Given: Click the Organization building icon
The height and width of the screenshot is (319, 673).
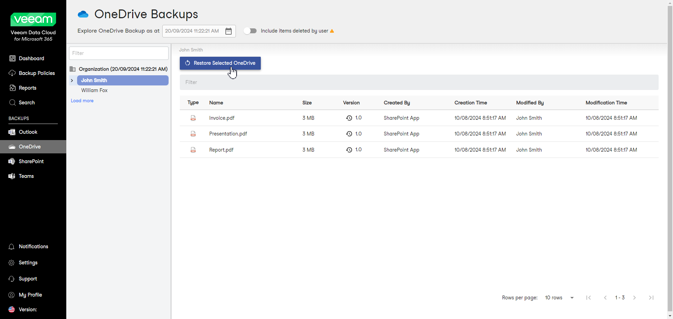Looking at the screenshot, I should coord(73,69).
